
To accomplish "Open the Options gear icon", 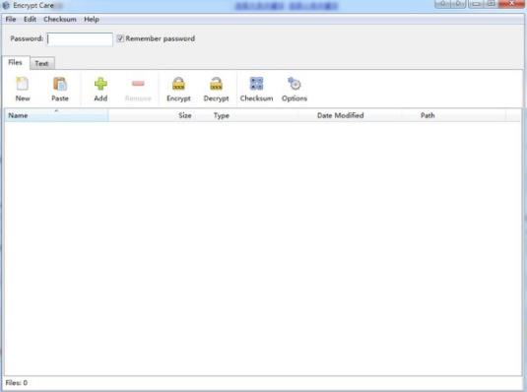I will [295, 84].
